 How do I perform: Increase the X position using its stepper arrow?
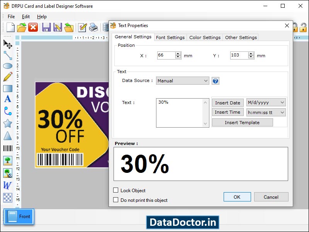pyautogui.click(x=178, y=53)
